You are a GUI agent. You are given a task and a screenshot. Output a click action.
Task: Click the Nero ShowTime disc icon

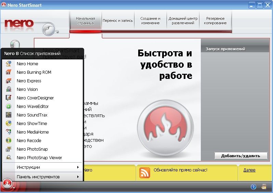point(8,123)
